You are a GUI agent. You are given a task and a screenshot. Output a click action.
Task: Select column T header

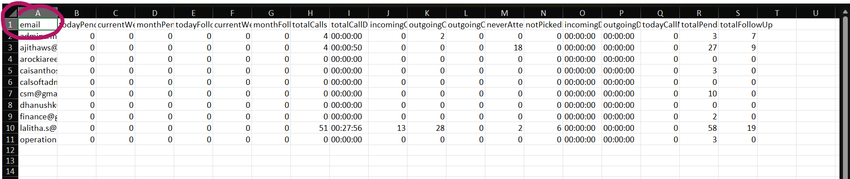777,13
